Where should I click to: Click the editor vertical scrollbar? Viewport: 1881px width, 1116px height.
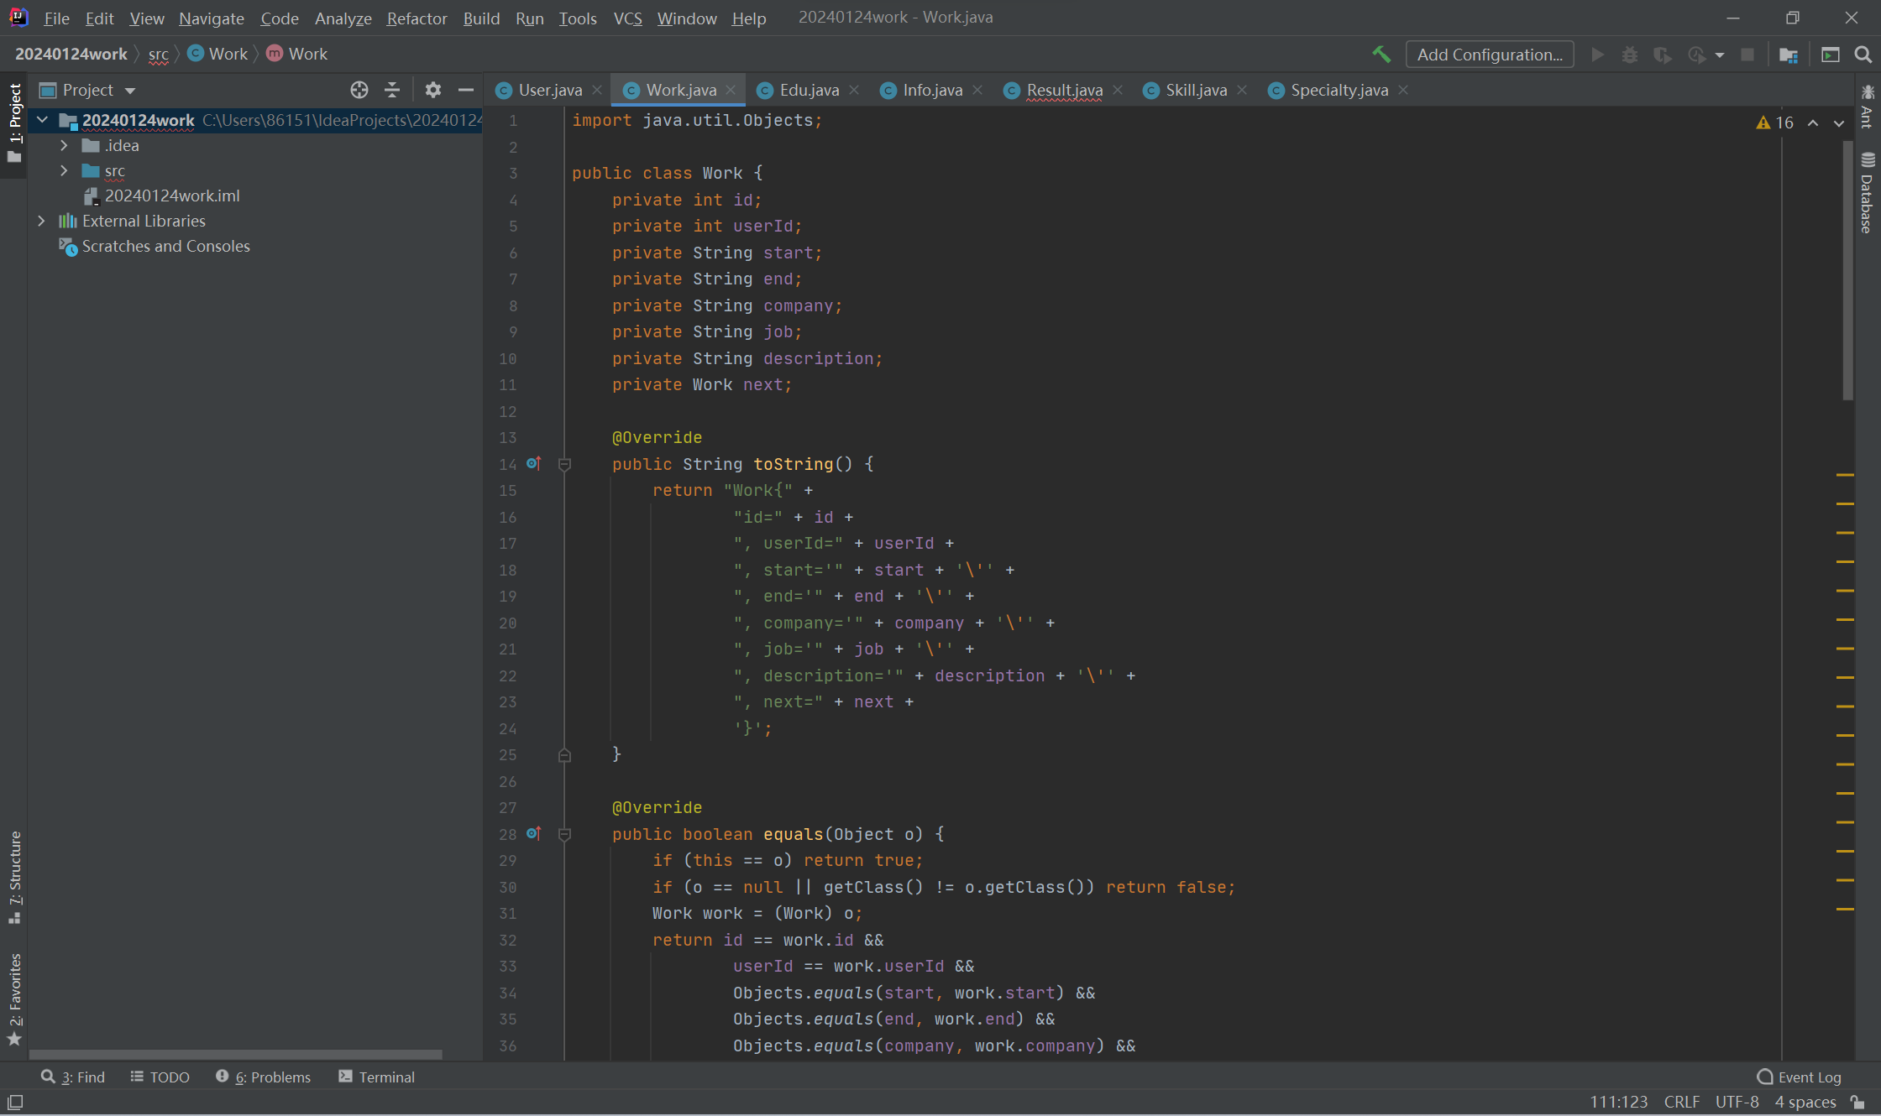click(1847, 269)
